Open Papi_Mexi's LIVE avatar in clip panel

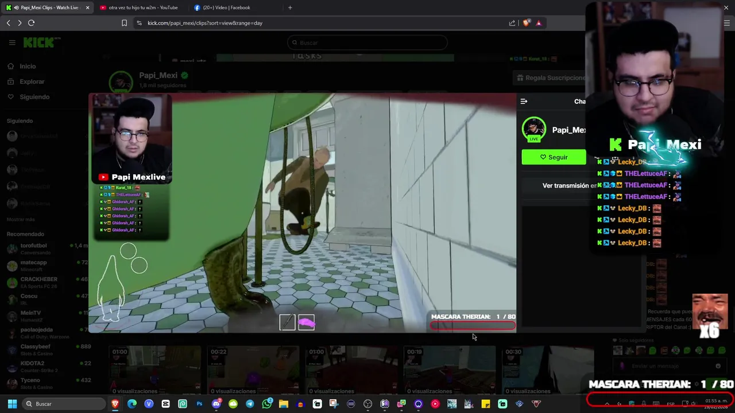534,130
